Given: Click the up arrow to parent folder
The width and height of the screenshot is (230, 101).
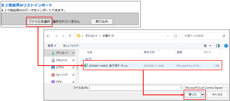Looking at the screenshot, I should [x=70, y=36].
